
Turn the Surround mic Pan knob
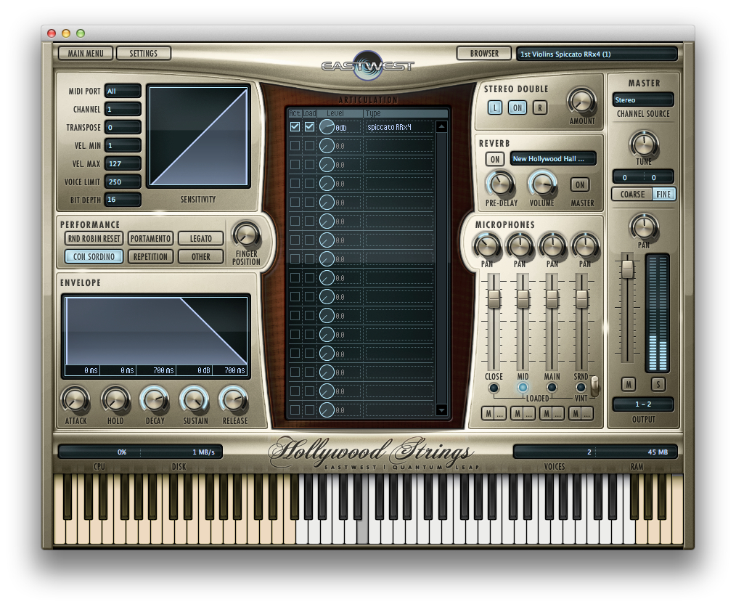tap(585, 245)
